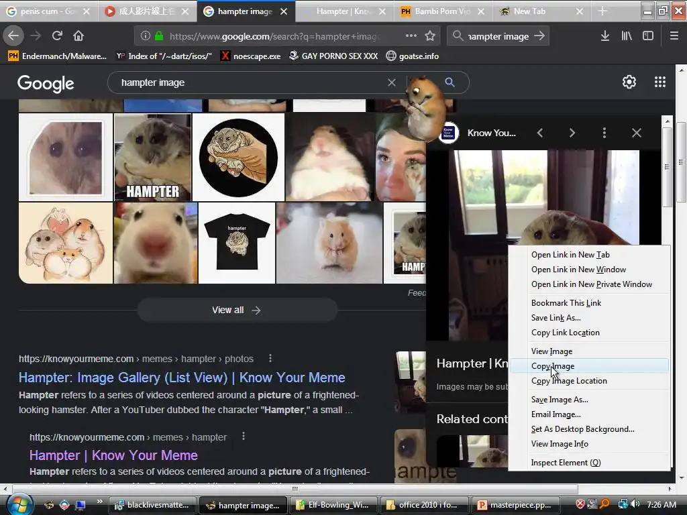Screen dimensions: 687x515
Task: Click the HAMPTER captioned hamster thumbnail
Action: [x=152, y=157]
